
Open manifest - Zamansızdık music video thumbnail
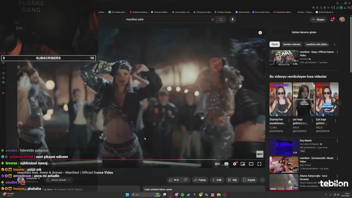(284, 164)
